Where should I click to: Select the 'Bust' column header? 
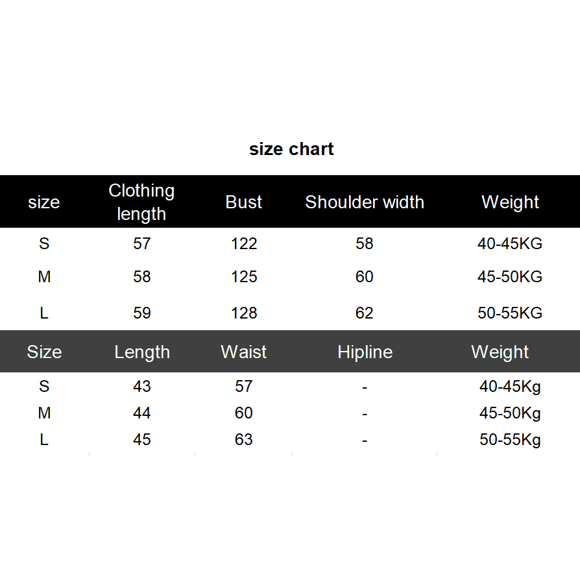244,202
